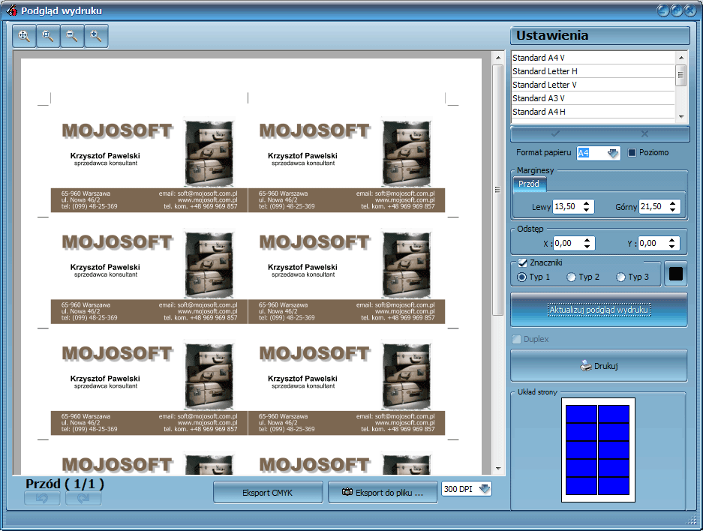Minimize the Podgląd wydruku window
Screen dimensions: 703x531
click(x=663, y=10)
